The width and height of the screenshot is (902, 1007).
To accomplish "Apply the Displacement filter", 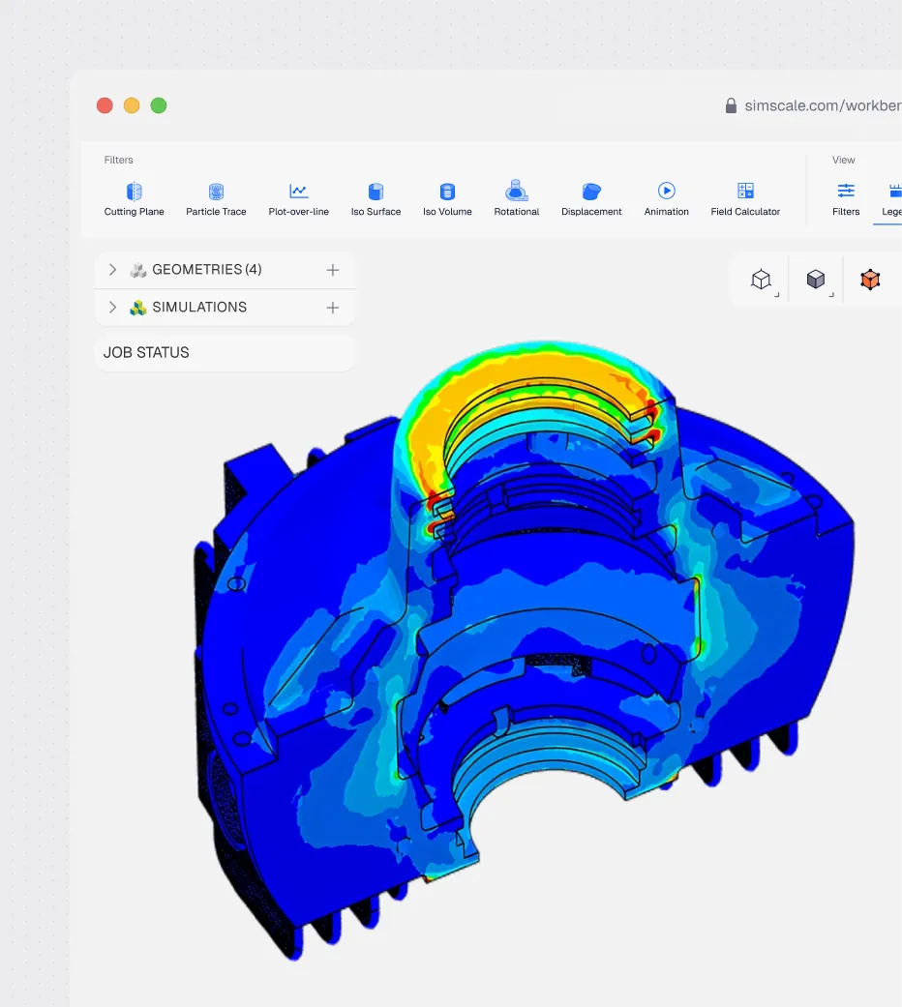I will [x=591, y=199].
